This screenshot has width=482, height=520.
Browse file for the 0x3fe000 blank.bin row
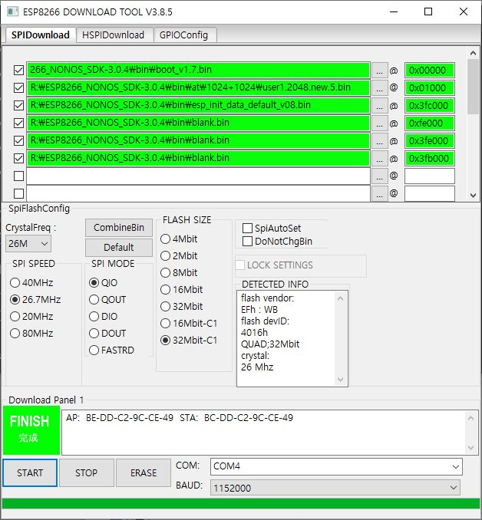[379, 140]
